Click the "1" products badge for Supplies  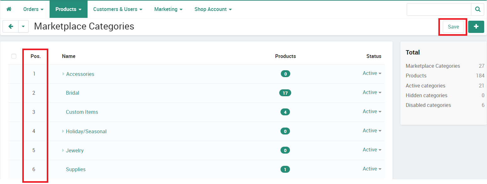click(285, 169)
